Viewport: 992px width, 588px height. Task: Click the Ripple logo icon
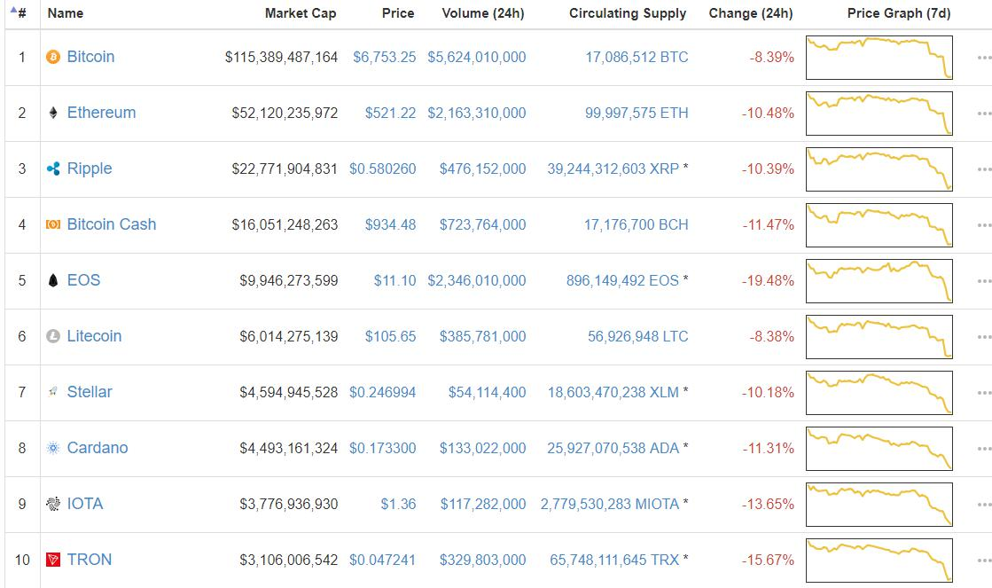(x=53, y=169)
